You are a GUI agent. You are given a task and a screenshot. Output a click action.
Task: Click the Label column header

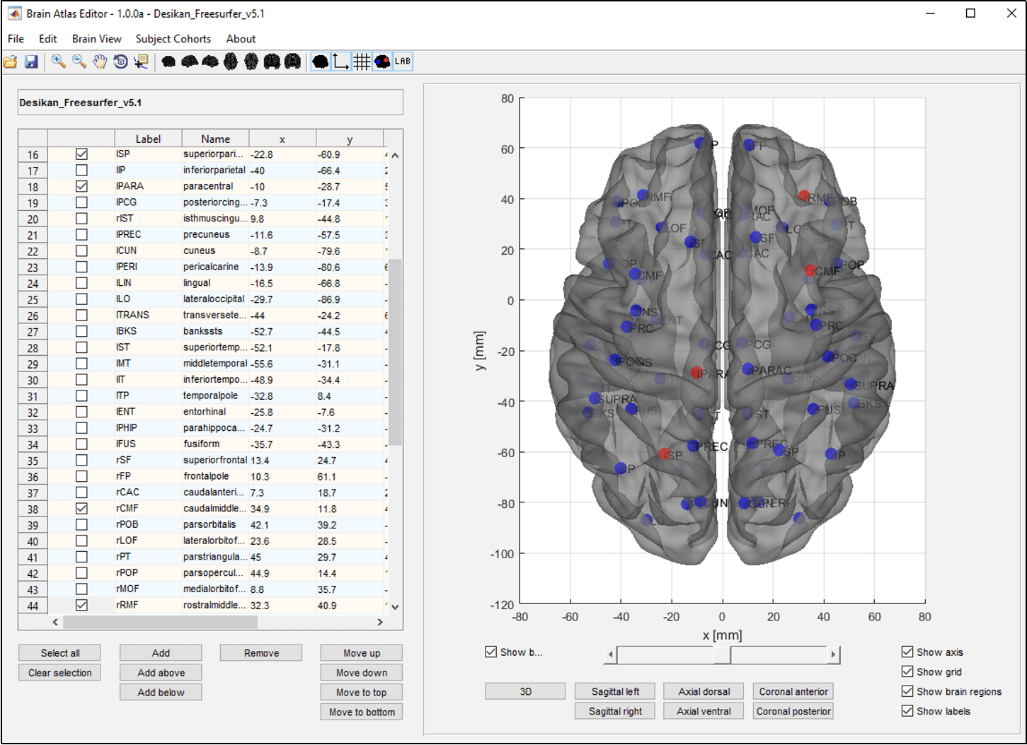(148, 139)
